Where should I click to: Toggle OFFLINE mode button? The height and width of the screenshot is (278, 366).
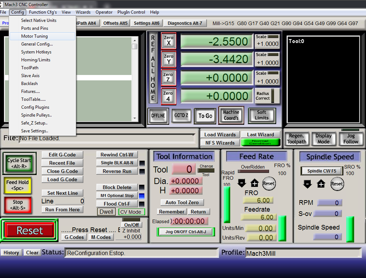point(158,116)
